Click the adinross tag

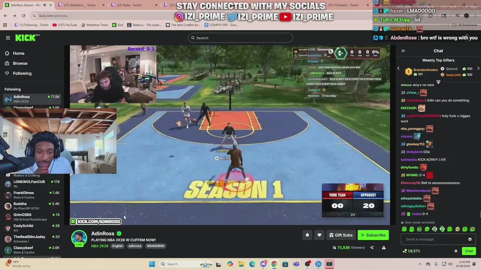click(x=135, y=246)
